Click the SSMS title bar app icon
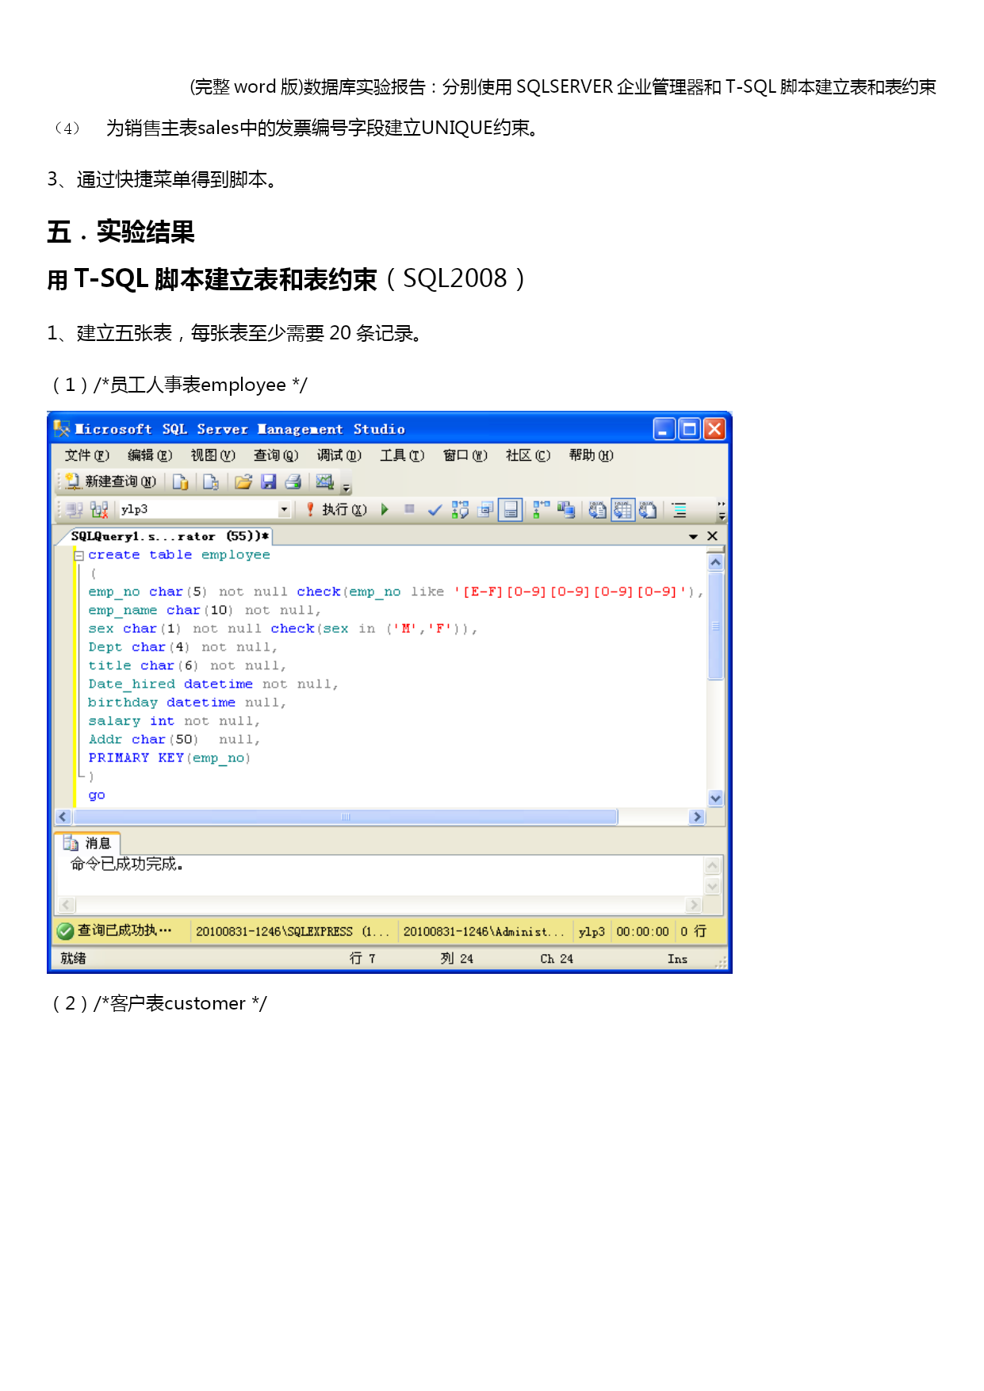Viewport: 984px width, 1391px height. point(62,428)
